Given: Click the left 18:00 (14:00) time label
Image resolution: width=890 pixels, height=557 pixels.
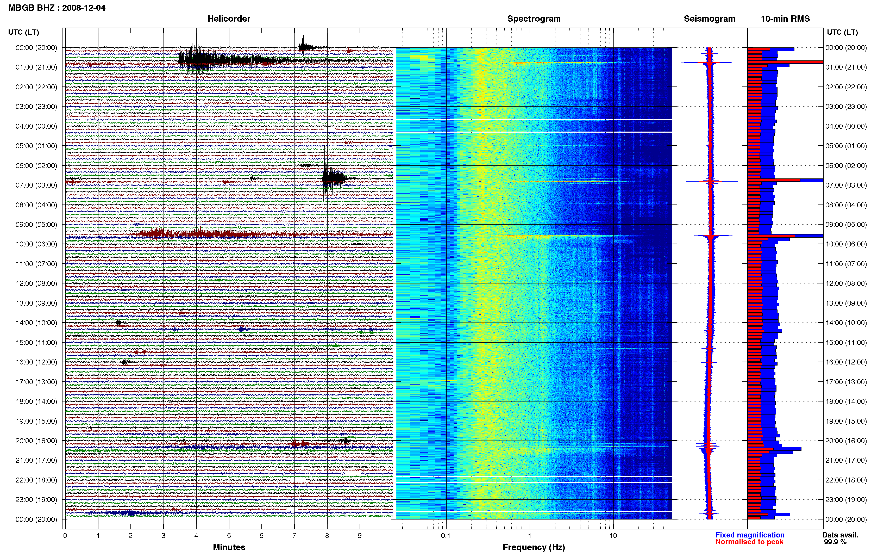Looking at the screenshot, I should (x=36, y=401).
